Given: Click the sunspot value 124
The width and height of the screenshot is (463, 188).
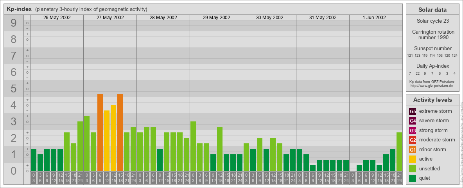Looking at the screenshot, I should click(455, 56).
